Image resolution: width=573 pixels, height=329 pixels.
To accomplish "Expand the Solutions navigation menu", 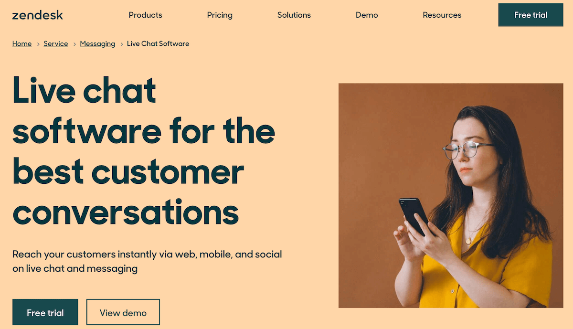I will [x=294, y=15].
